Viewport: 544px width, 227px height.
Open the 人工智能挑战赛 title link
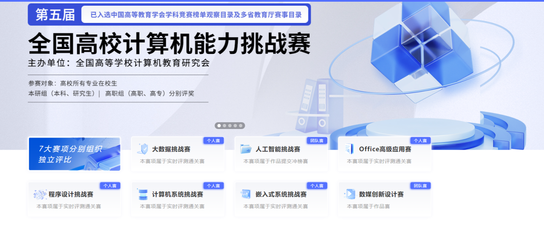pyautogui.click(x=278, y=149)
